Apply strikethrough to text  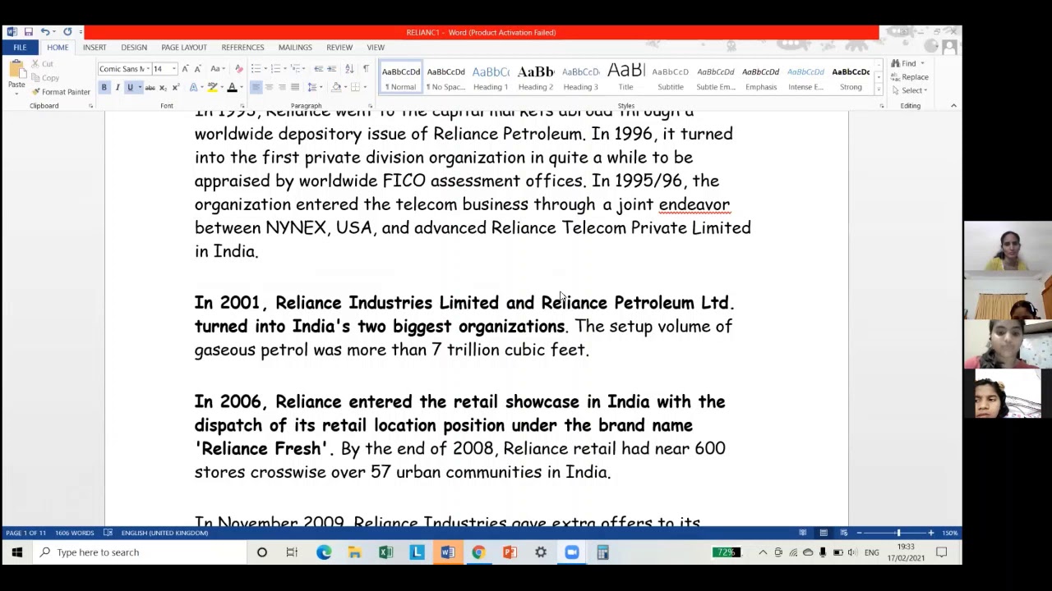(150, 87)
